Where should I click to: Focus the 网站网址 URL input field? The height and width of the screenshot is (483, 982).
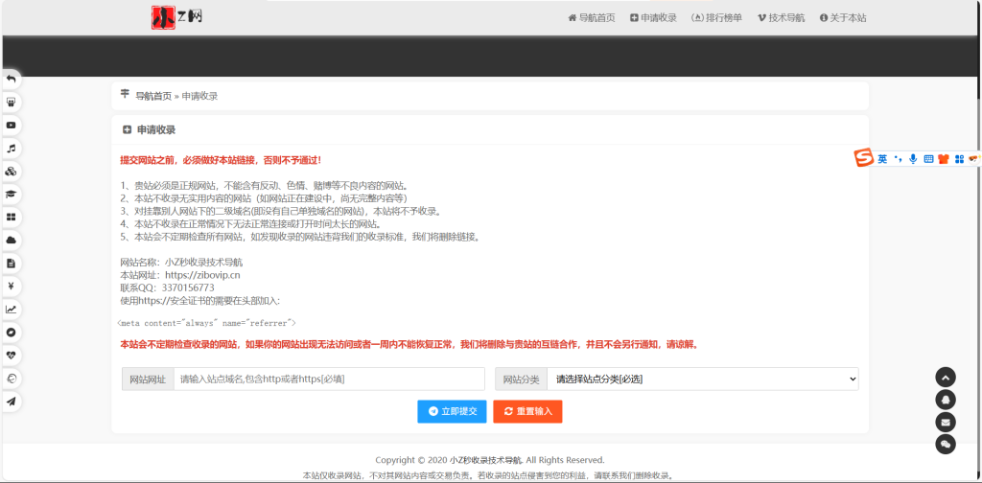(x=329, y=379)
